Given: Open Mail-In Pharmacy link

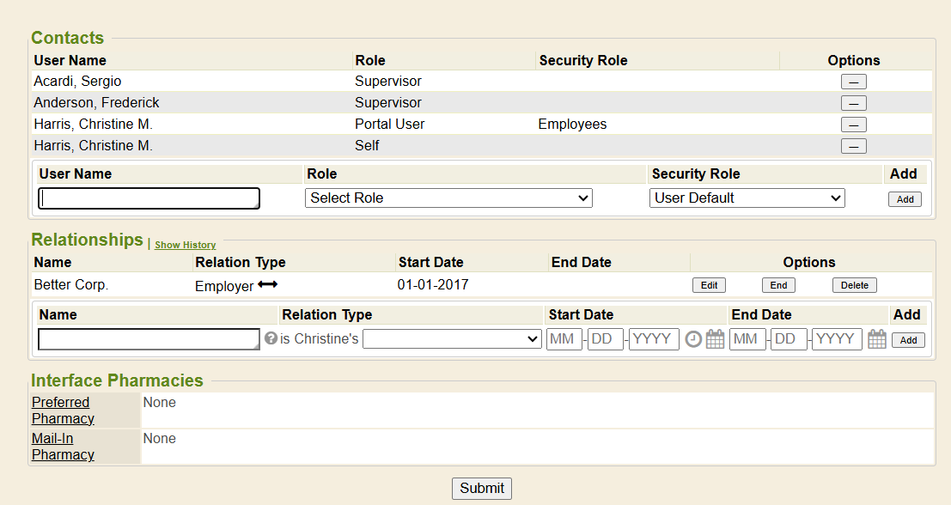Looking at the screenshot, I should 62,447.
